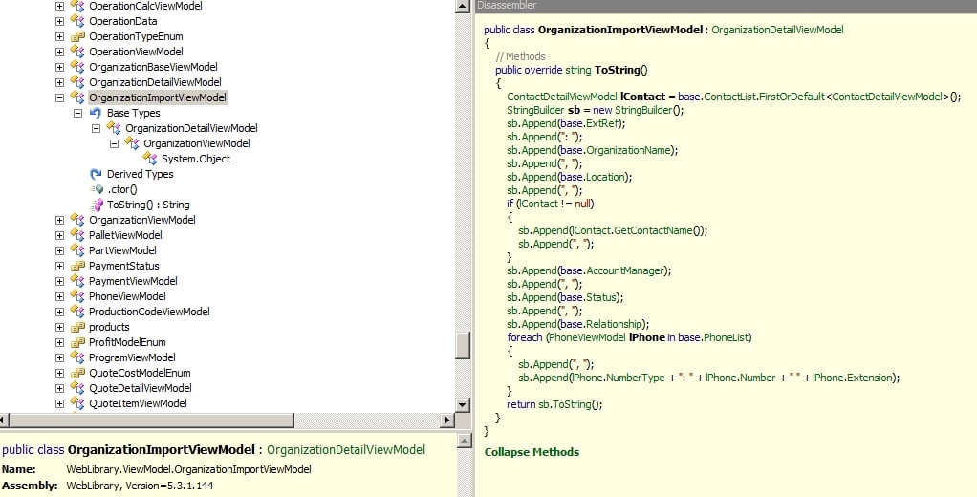The height and width of the screenshot is (497, 977).
Task: Expand the OperationTypeEnum node
Action: (x=60, y=36)
